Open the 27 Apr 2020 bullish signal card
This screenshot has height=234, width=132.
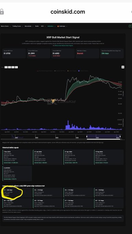78,157
